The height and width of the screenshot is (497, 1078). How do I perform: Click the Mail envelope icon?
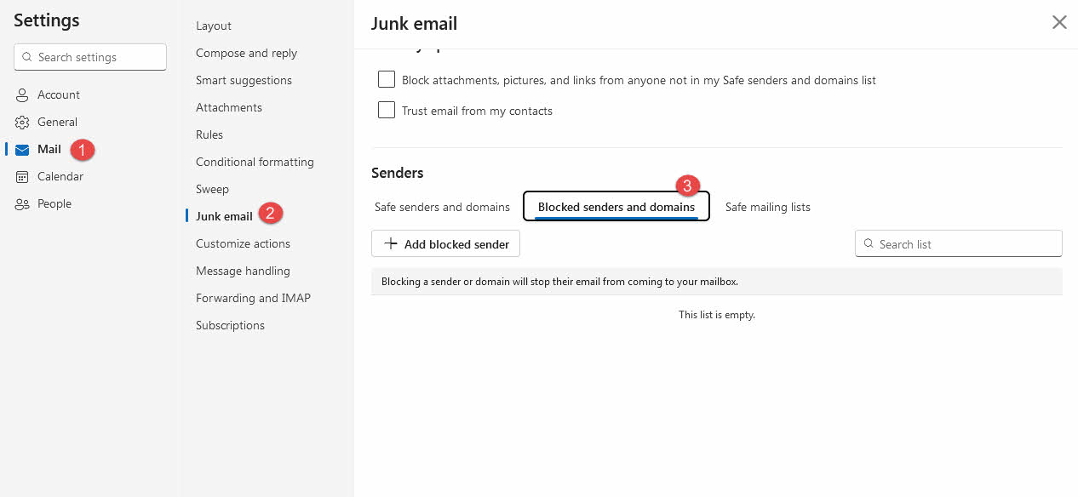pos(22,150)
